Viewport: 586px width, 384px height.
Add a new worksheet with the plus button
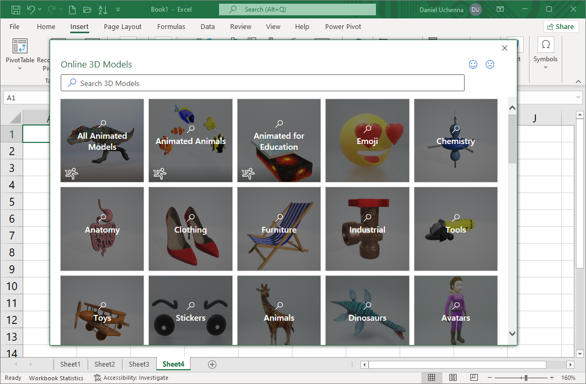(x=212, y=364)
